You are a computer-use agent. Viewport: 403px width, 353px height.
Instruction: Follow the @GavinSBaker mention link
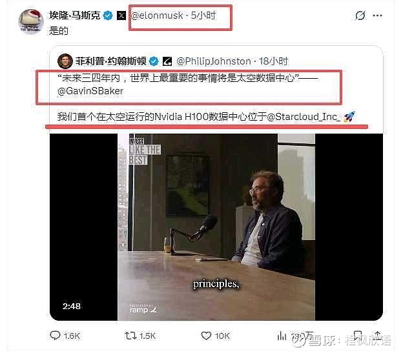click(90, 91)
